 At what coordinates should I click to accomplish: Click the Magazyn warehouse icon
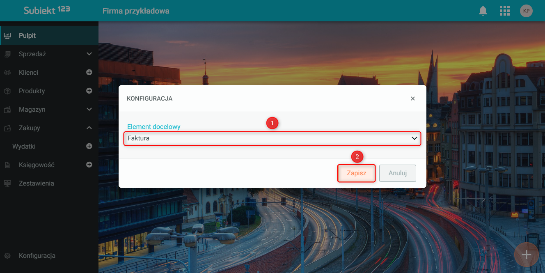coord(7,110)
